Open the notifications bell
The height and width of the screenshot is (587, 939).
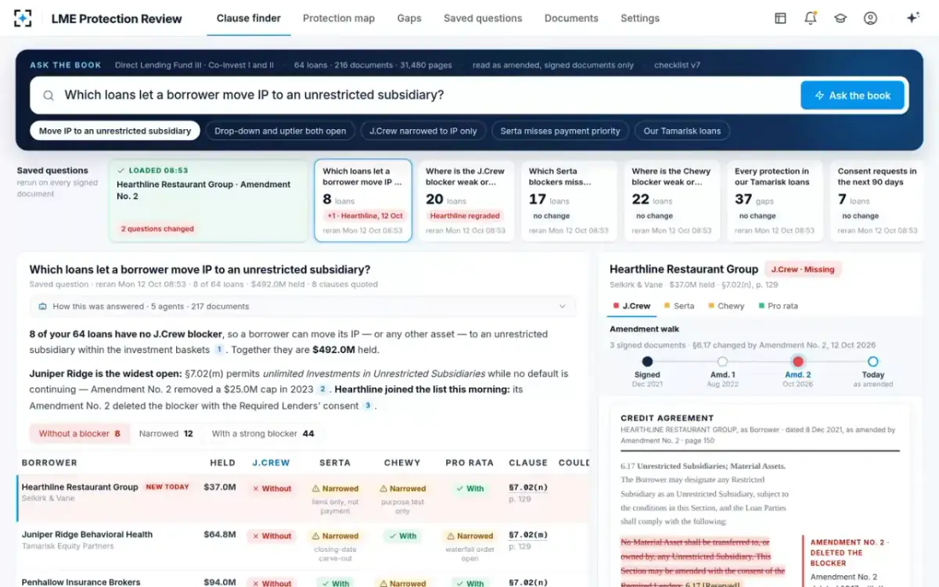(x=810, y=18)
